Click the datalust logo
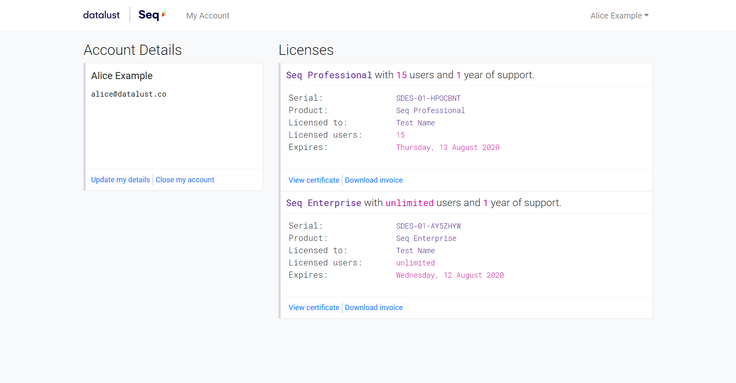 pos(101,15)
